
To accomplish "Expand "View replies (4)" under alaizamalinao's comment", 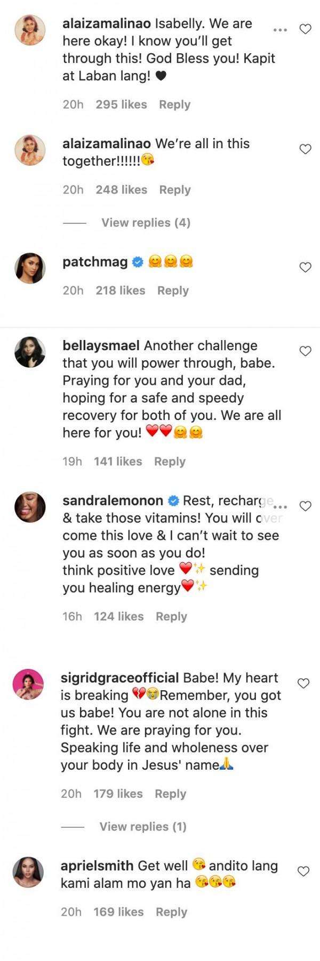I will [x=146, y=223].
